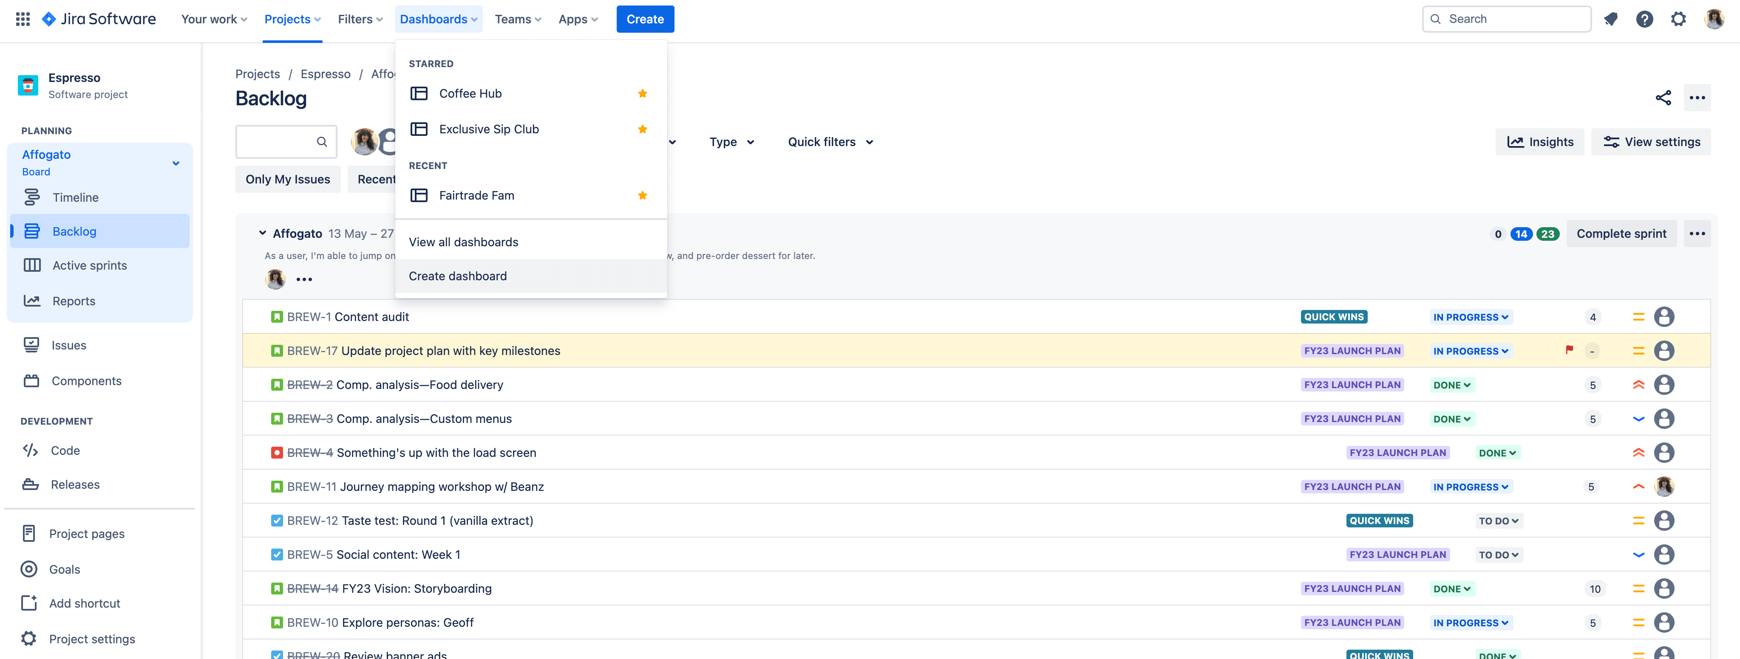Star the Fairtrade Fam dashboard

click(x=642, y=195)
